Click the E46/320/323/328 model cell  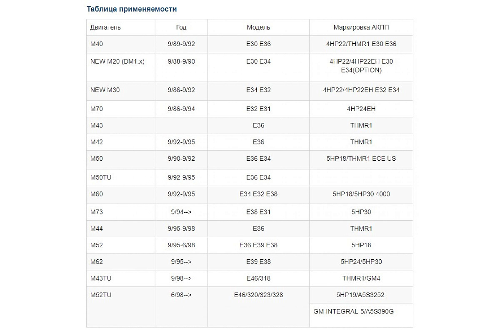pyautogui.click(x=258, y=295)
